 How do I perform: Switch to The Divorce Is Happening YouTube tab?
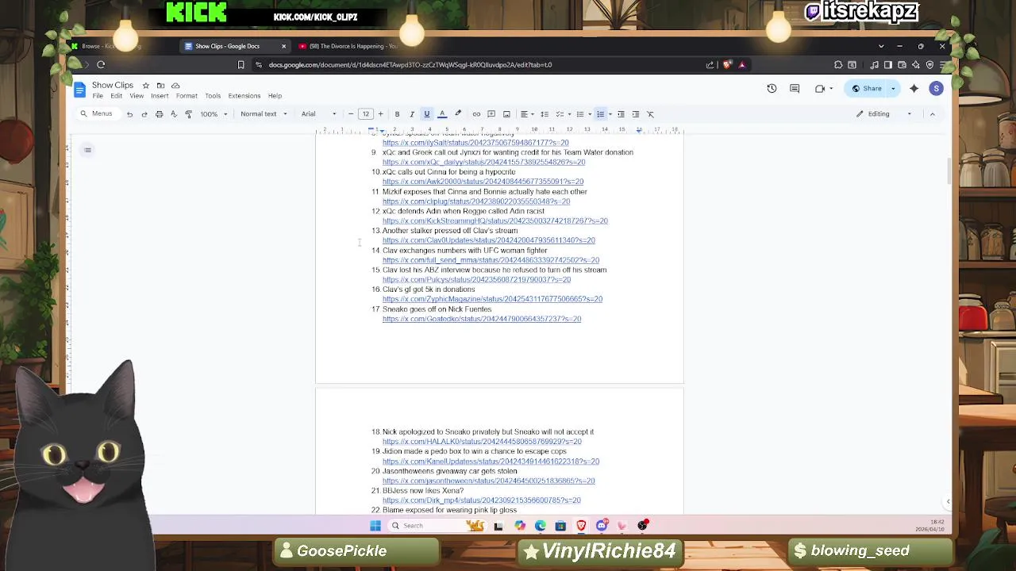coord(349,46)
